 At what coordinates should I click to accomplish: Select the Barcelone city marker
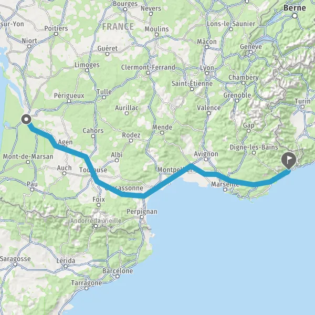(118, 277)
